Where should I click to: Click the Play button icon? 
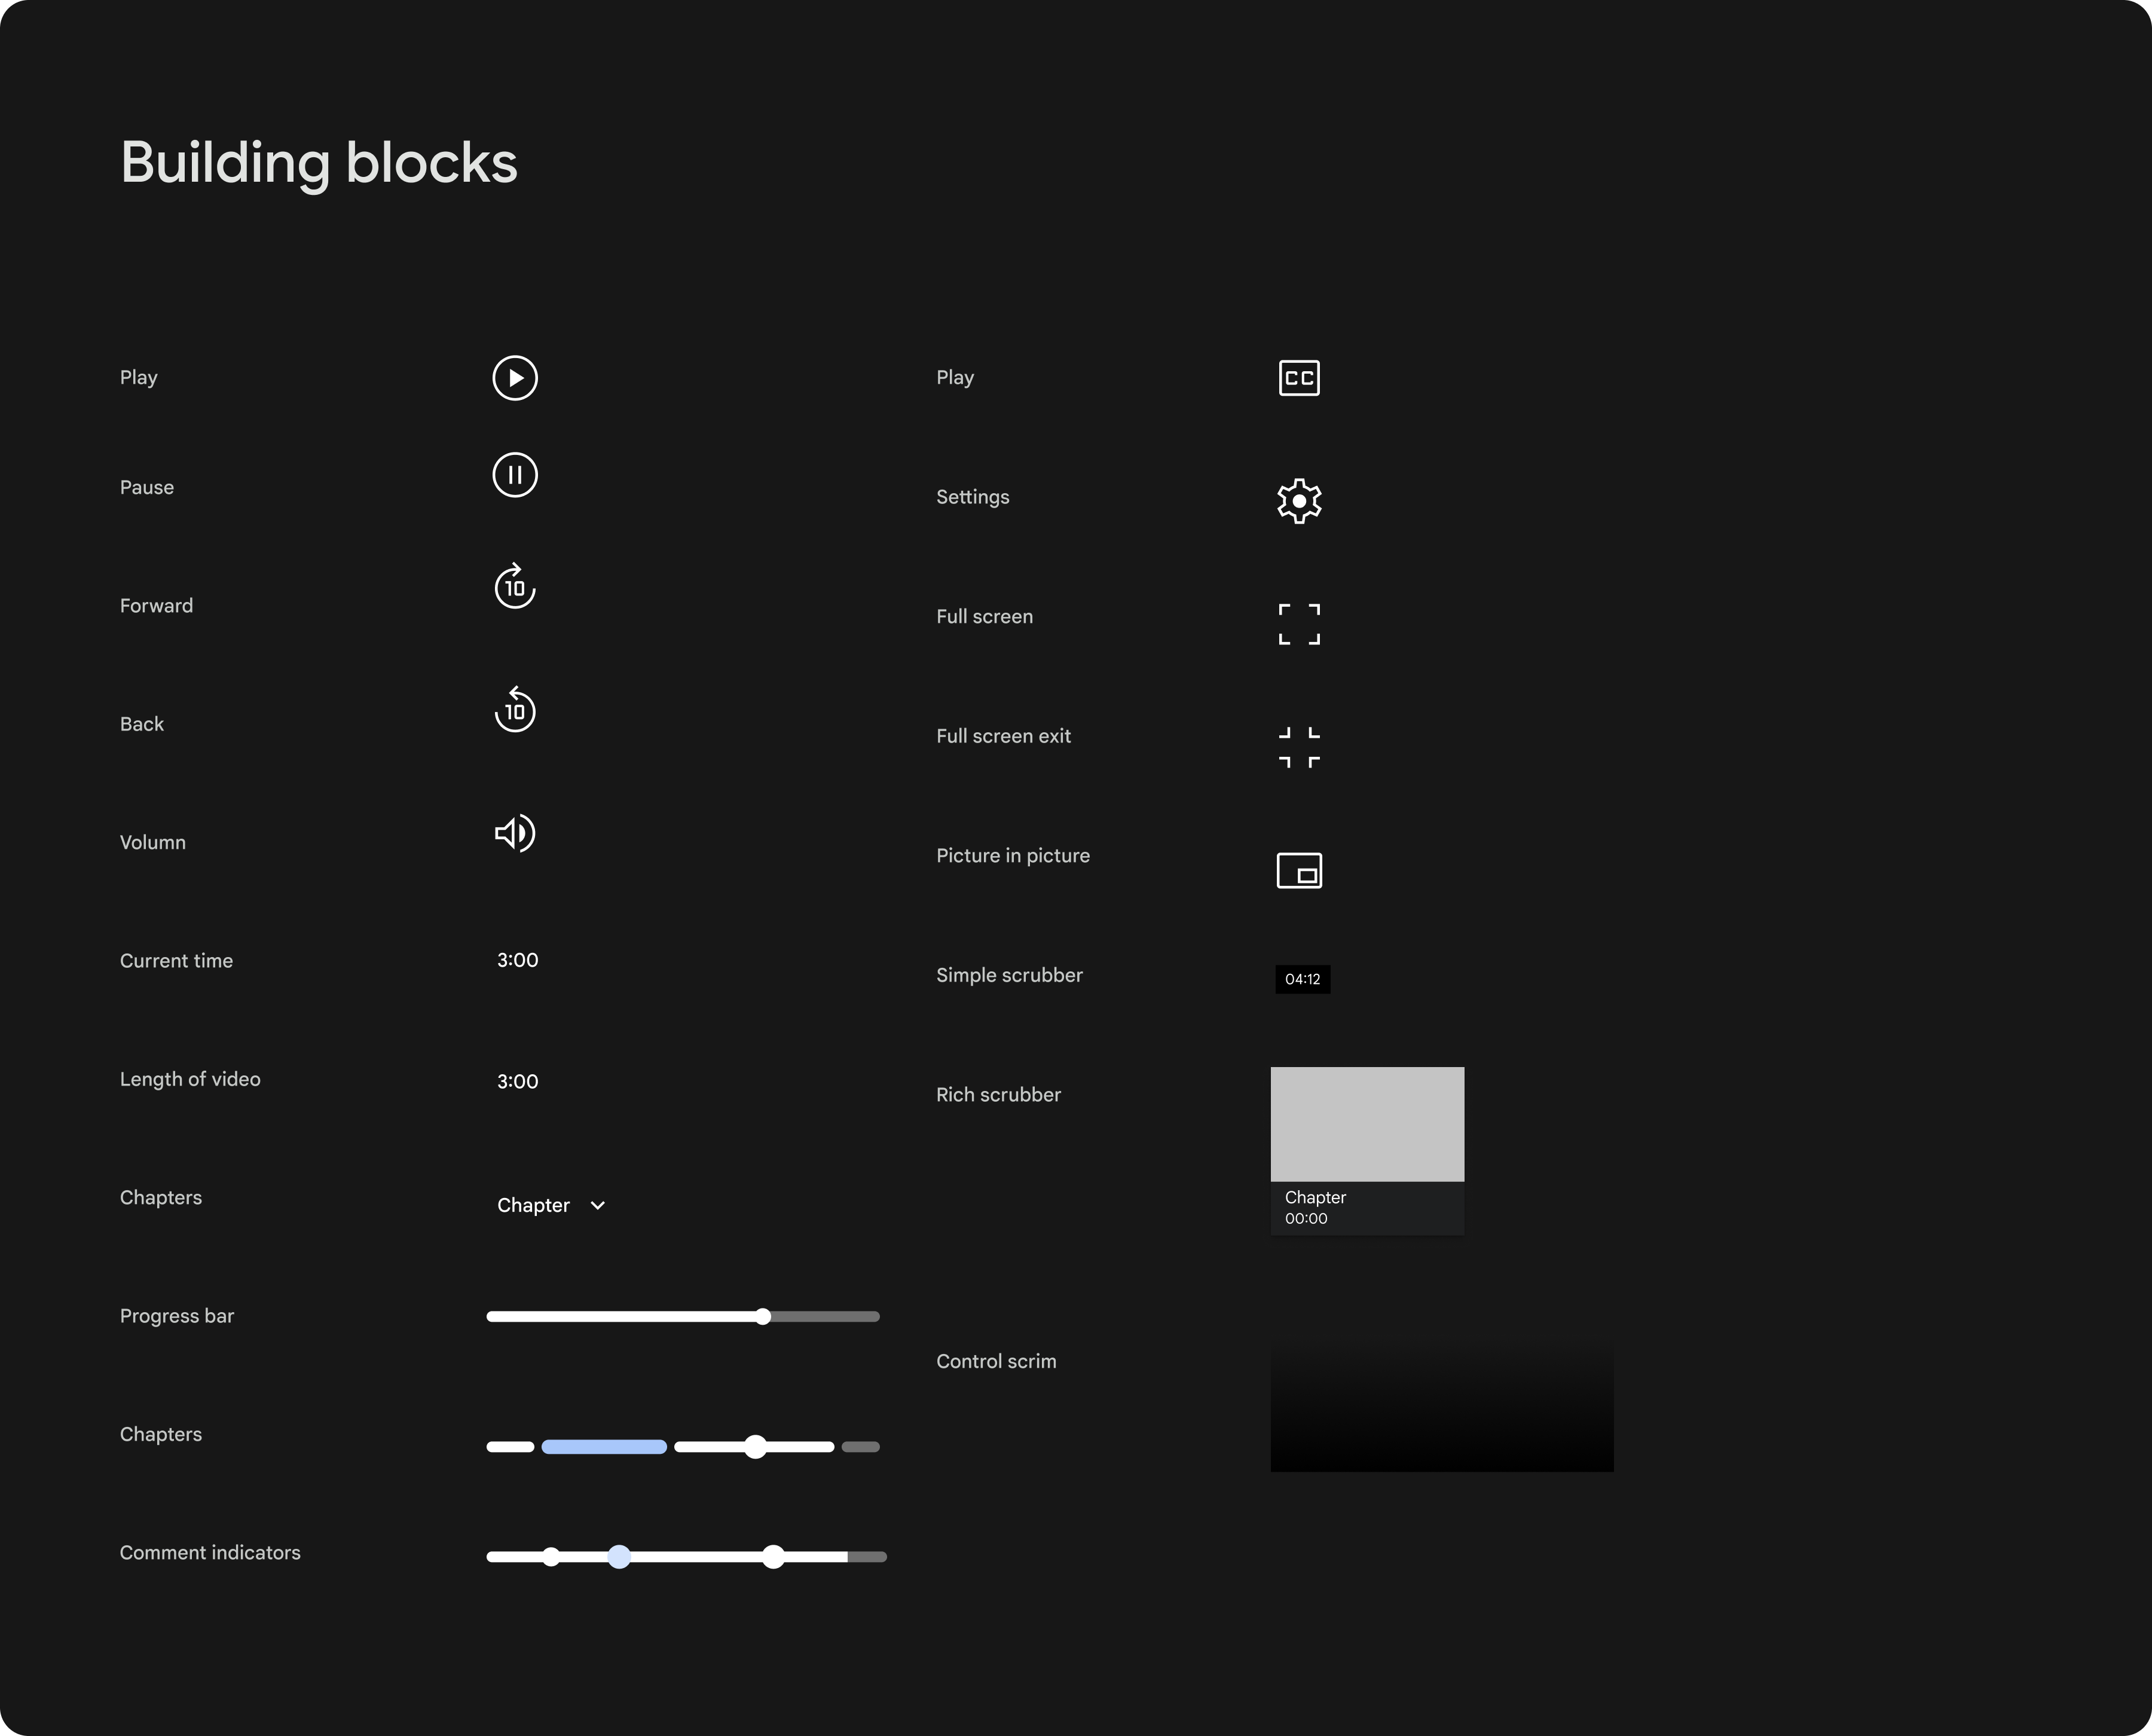pos(515,378)
